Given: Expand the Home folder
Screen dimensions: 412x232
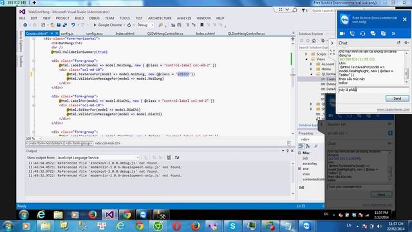Looking at the screenshot, I should pyautogui.click(x=312, y=69).
